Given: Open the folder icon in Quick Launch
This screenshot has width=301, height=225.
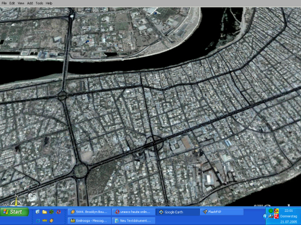Looking at the screenshot, I should [x=45, y=212].
